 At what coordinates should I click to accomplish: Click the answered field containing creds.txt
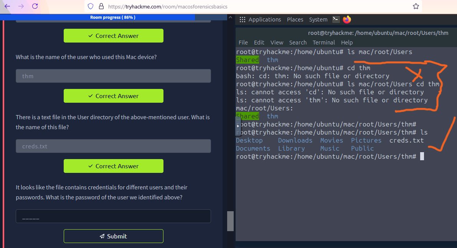point(113,146)
